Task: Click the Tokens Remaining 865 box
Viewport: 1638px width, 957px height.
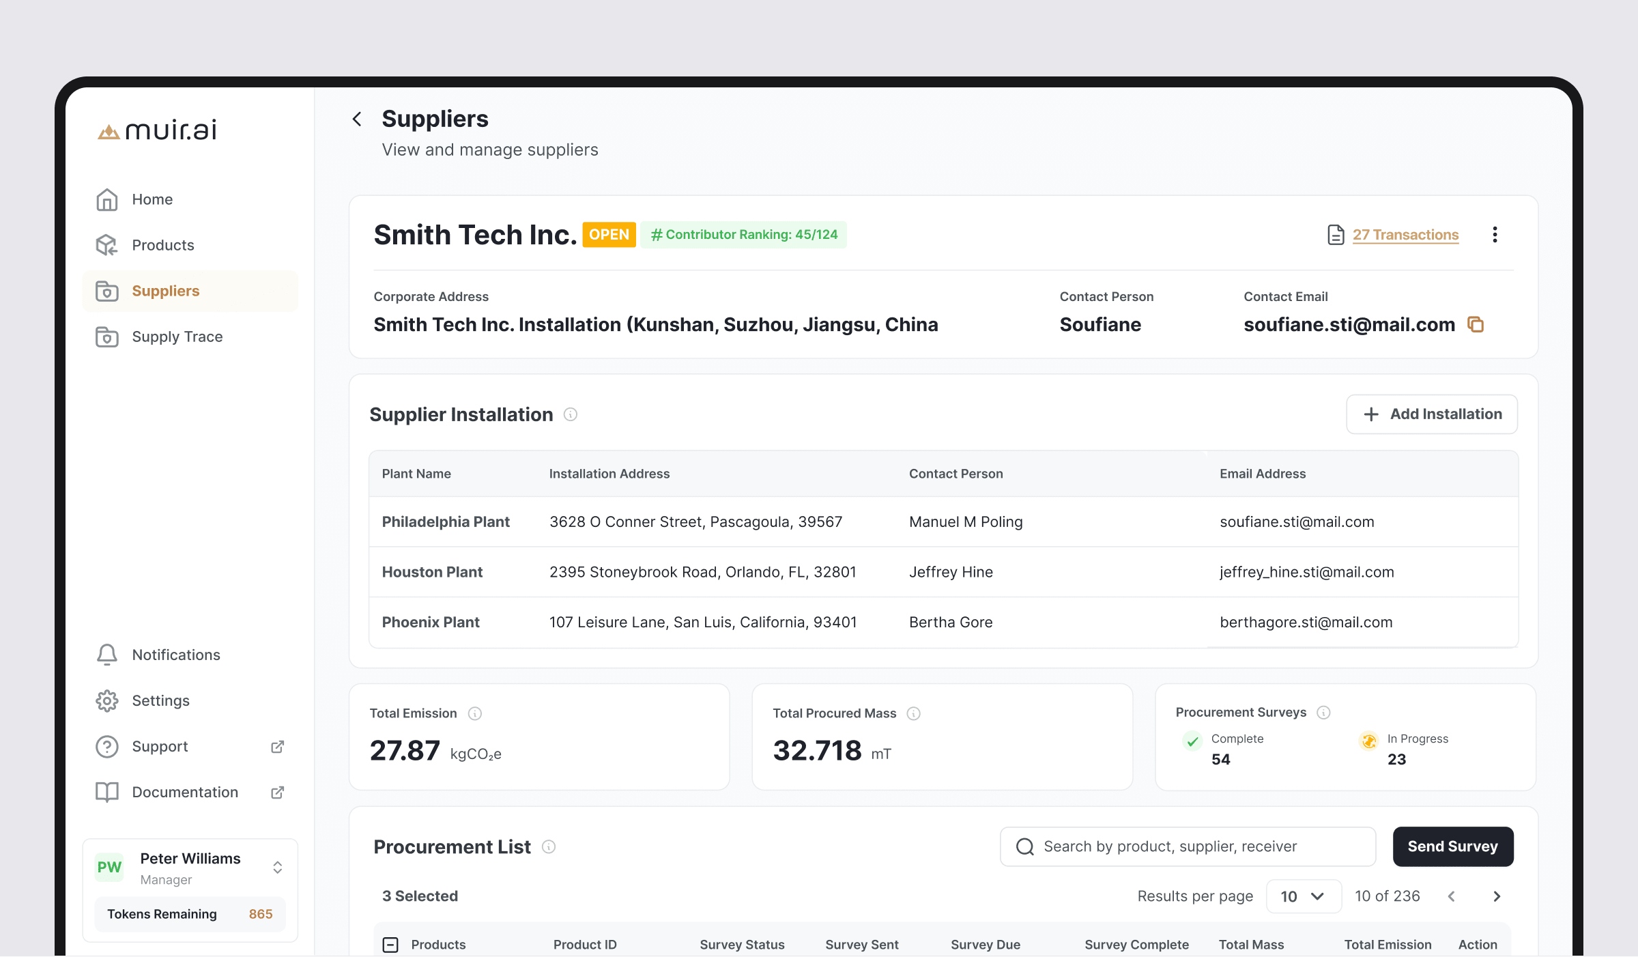Action: tap(190, 914)
